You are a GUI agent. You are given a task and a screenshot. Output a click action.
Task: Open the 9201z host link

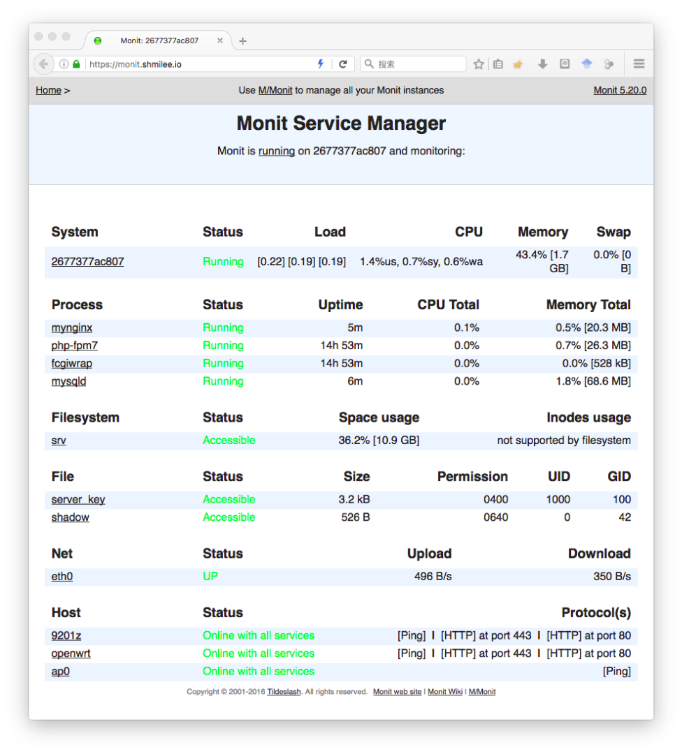point(66,636)
